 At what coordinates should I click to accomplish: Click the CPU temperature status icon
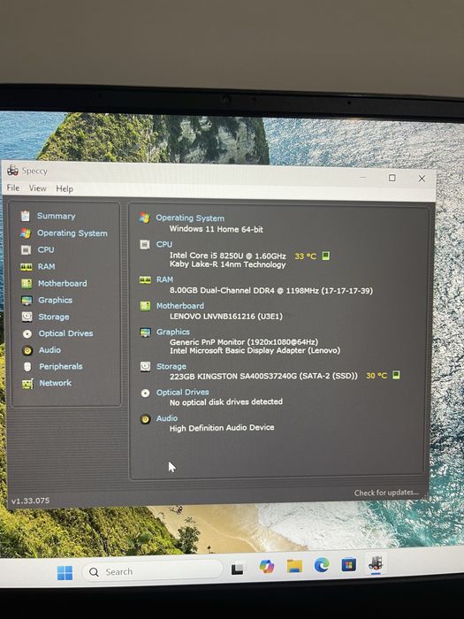click(325, 256)
